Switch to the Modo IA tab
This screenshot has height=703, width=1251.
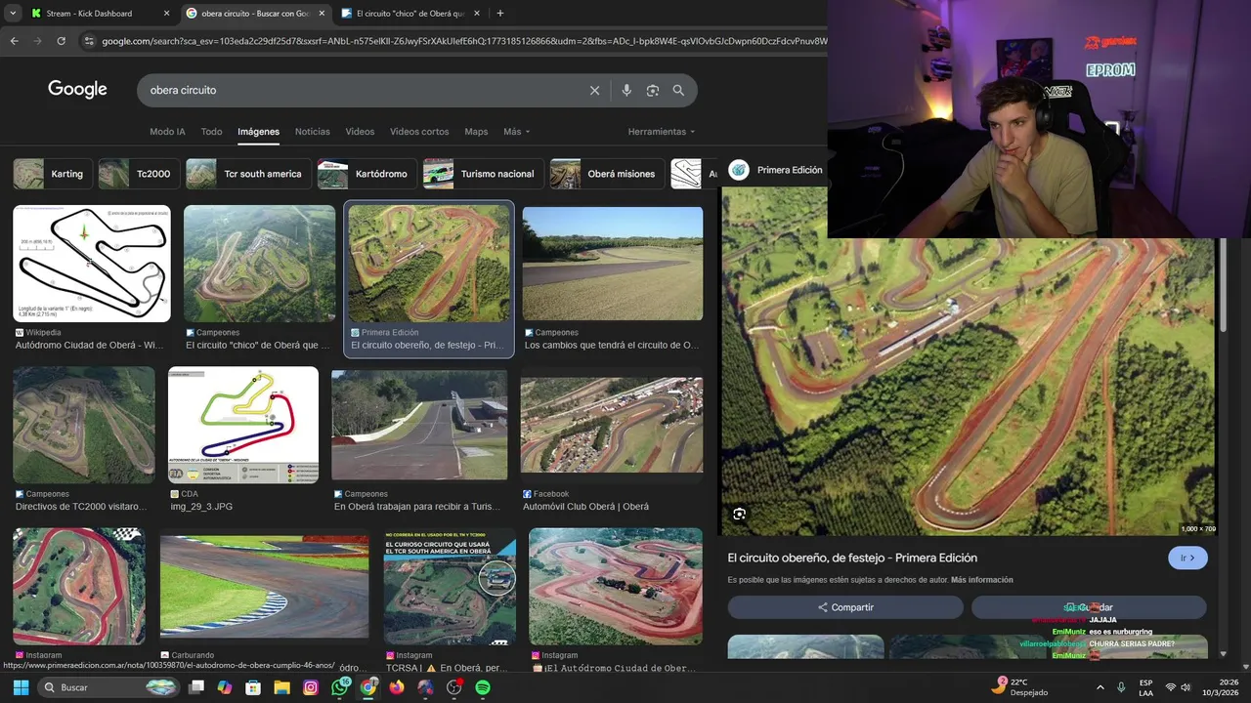click(x=167, y=132)
